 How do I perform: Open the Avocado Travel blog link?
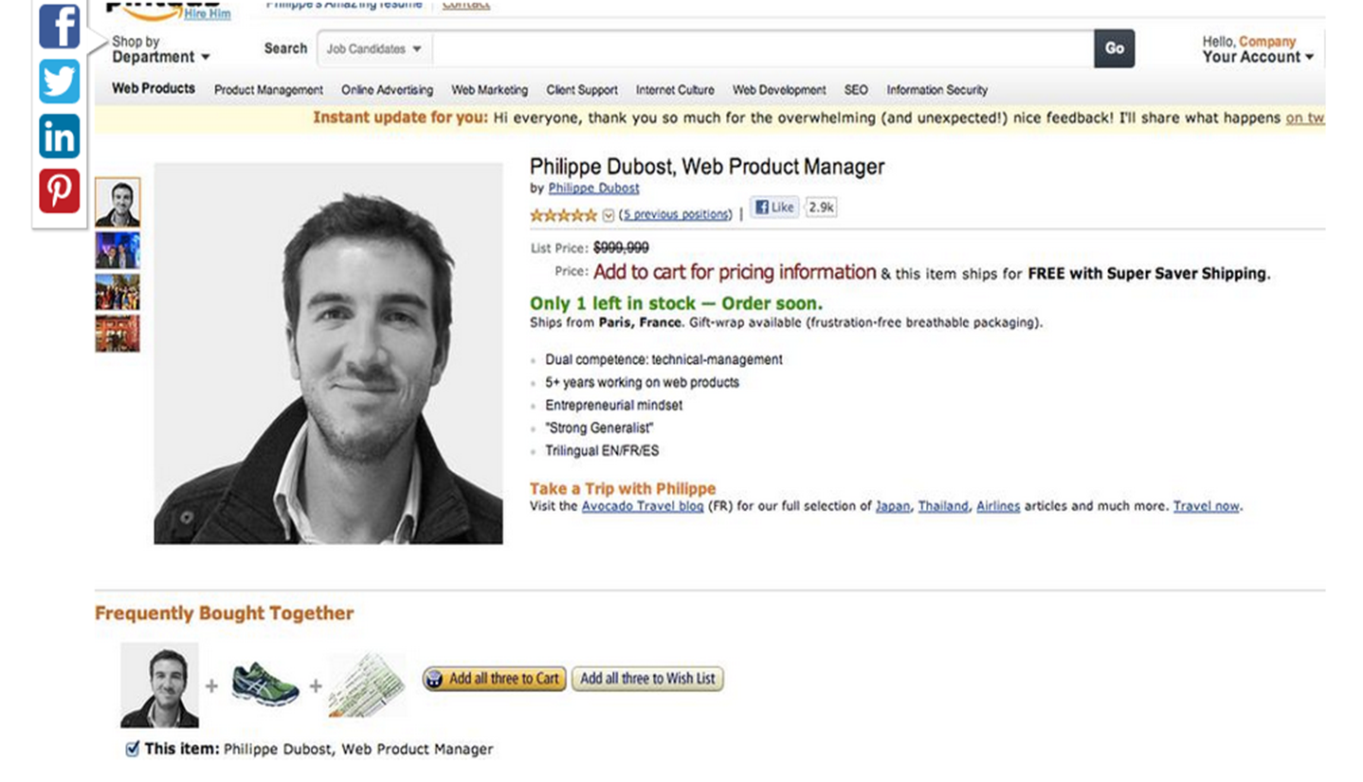pyautogui.click(x=643, y=506)
